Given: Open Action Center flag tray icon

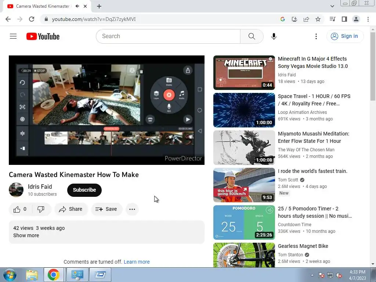Looking at the screenshot, I should click(x=321, y=275).
